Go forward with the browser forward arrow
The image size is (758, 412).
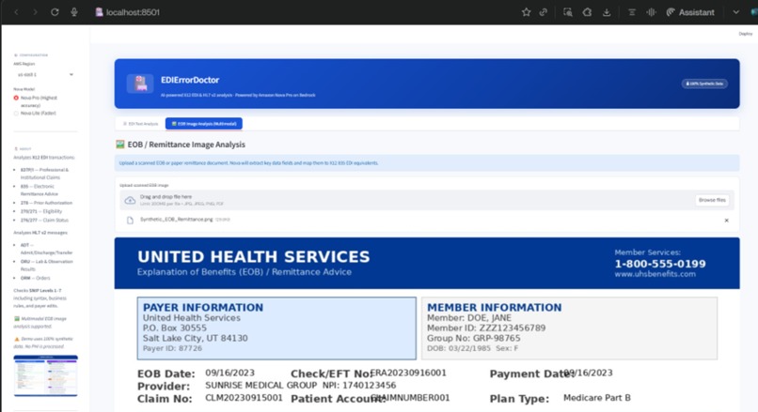35,12
